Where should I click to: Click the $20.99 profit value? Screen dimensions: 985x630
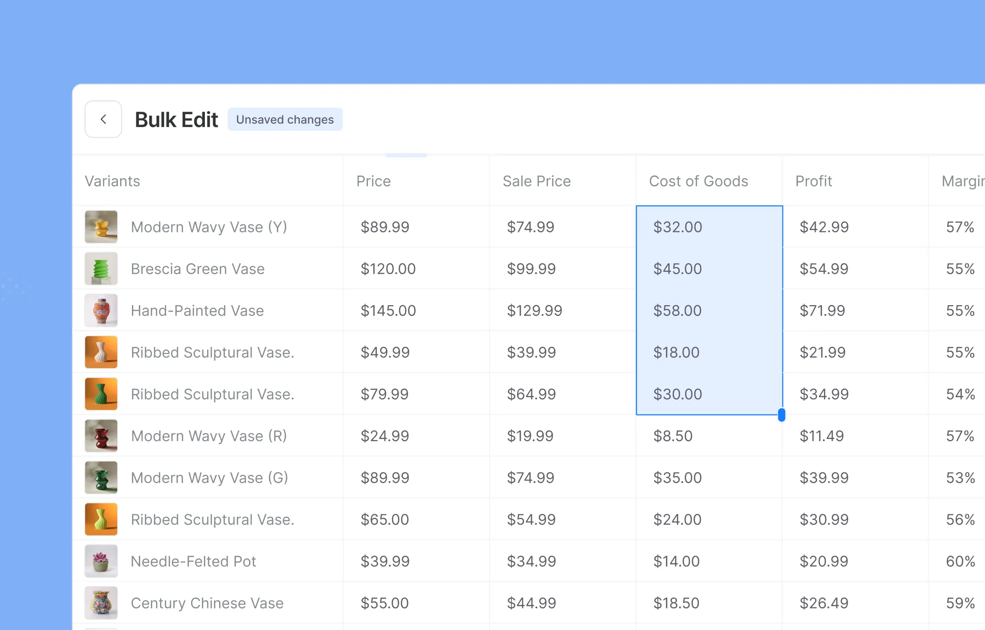(824, 561)
